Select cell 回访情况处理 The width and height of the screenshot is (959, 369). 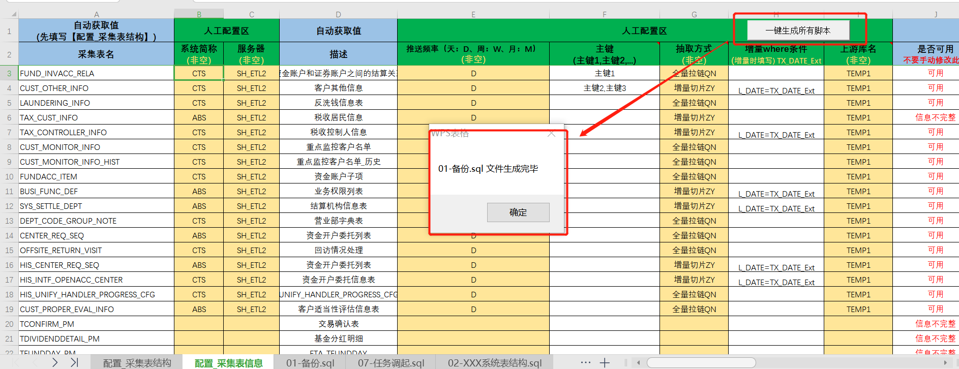[338, 250]
